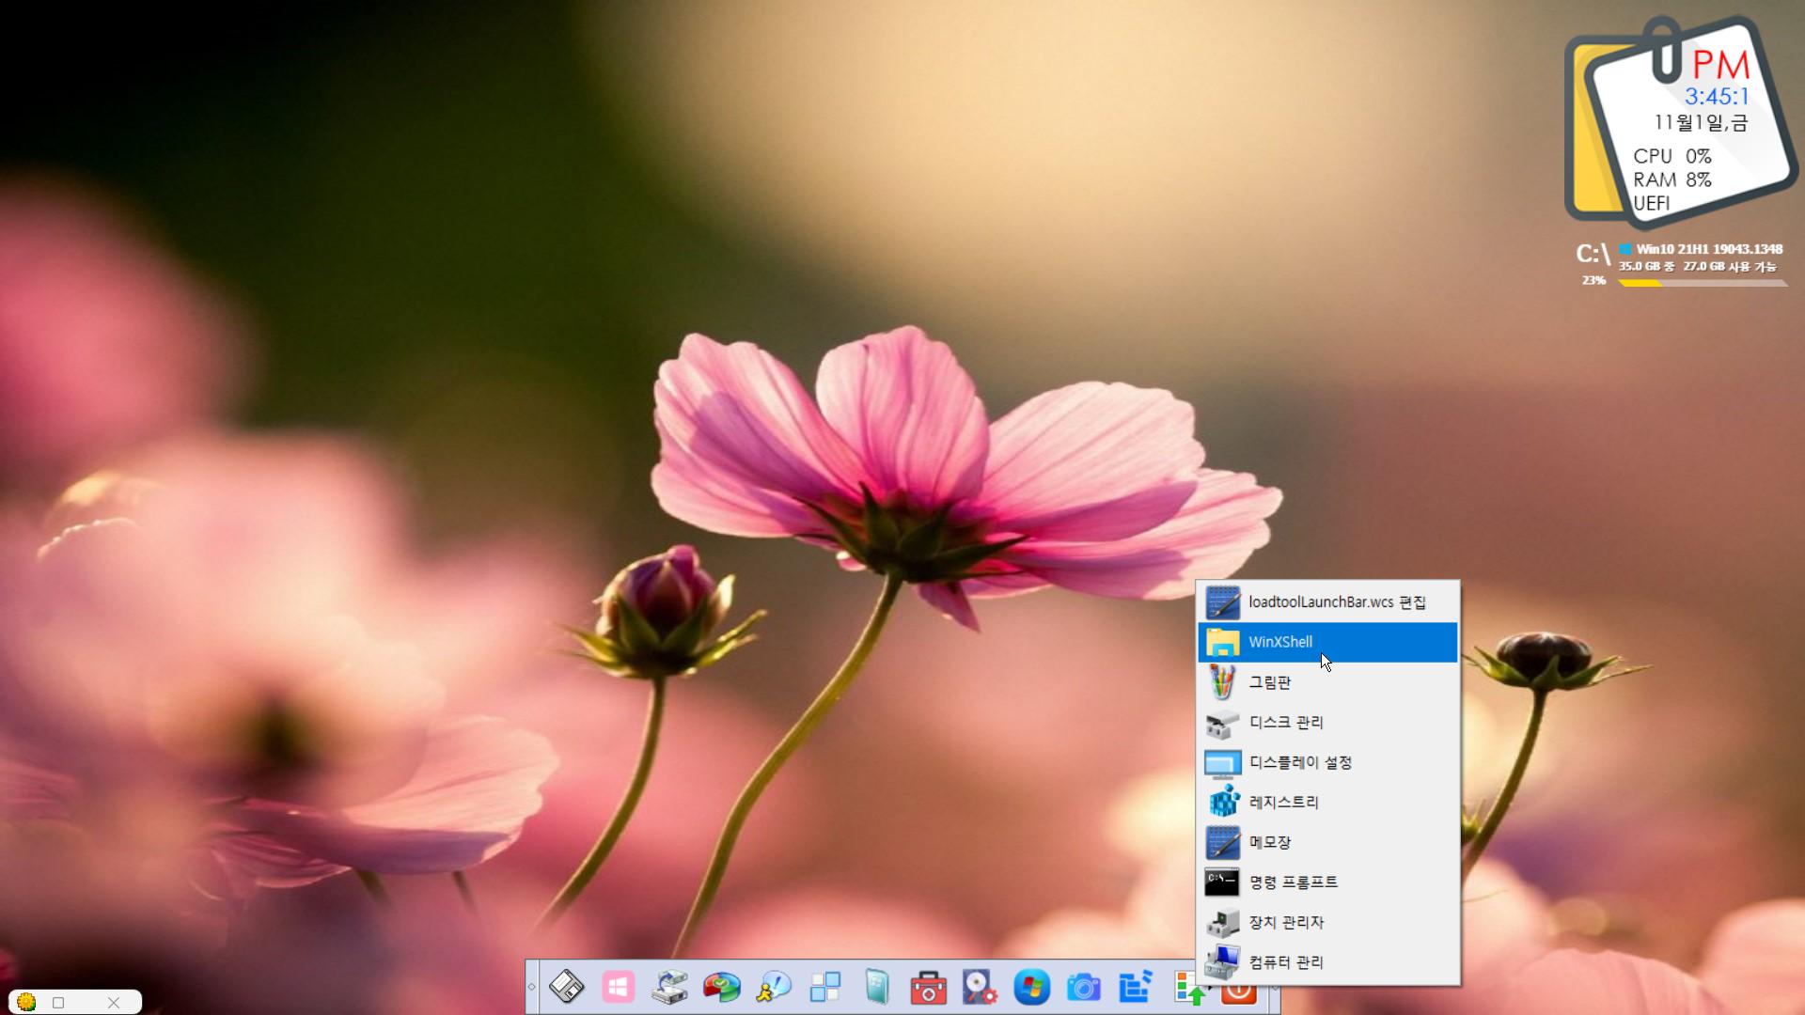Launch 메모장 from the menu

[x=1327, y=842]
